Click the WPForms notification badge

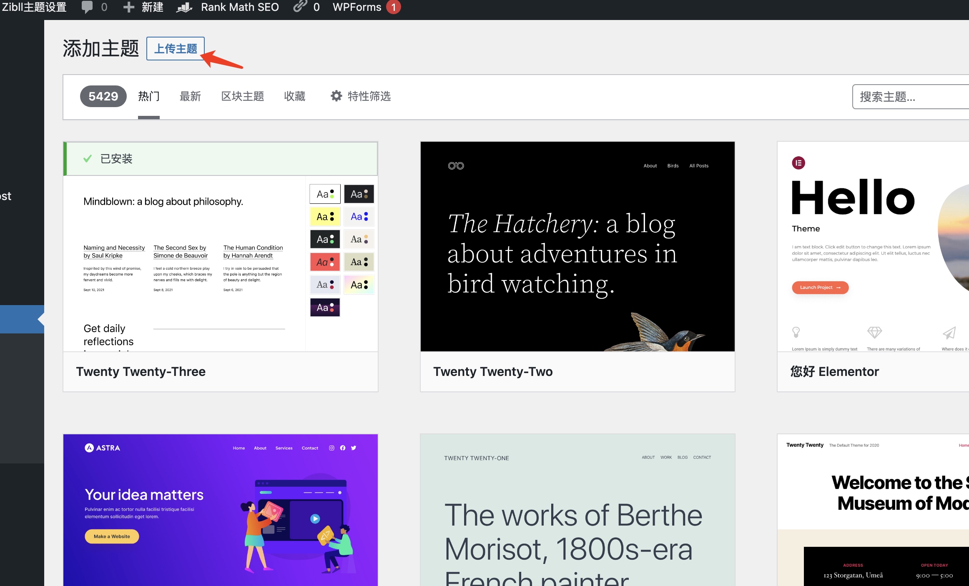[x=393, y=7]
